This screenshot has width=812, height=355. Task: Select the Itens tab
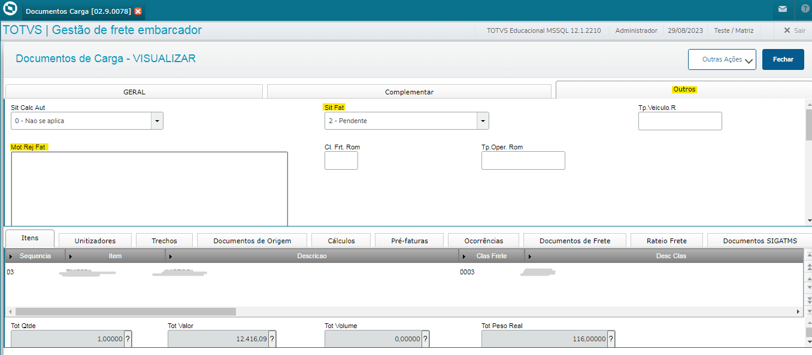(30, 238)
